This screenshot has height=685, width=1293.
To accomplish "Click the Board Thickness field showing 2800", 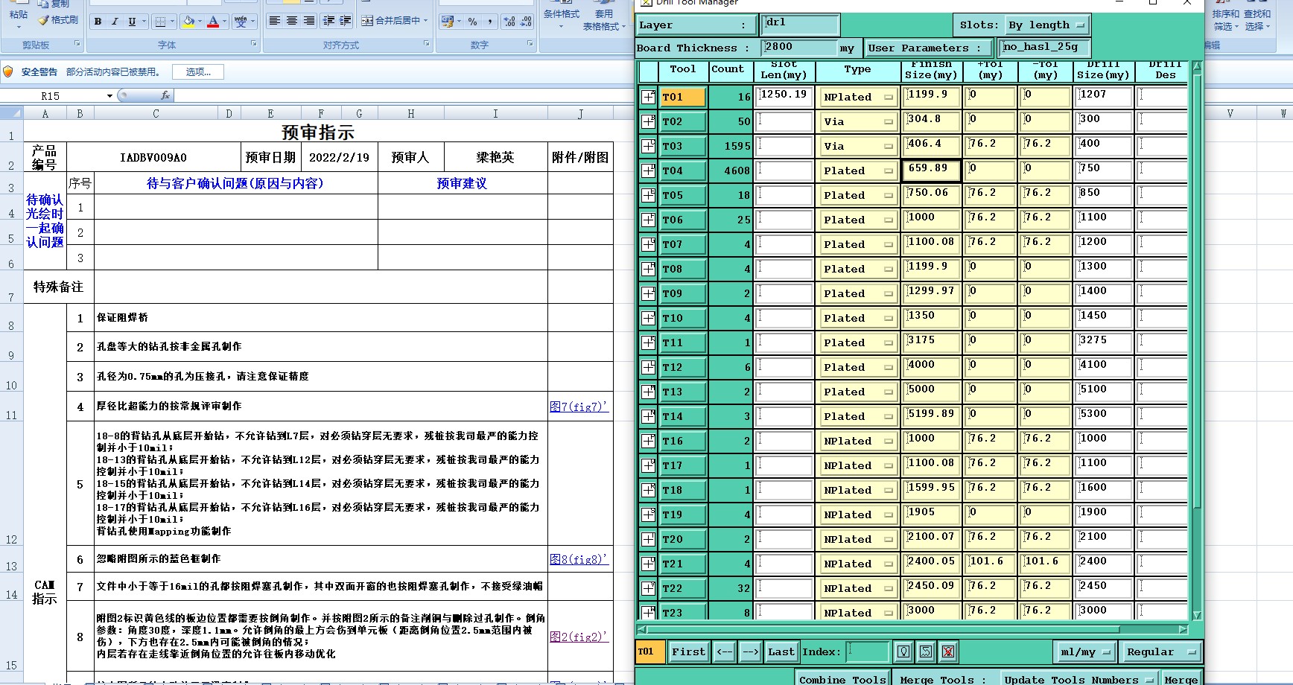I will 800,48.
